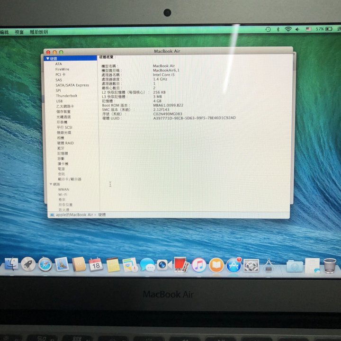Open iTunes music note icon
The height and width of the screenshot is (341, 341).
199,265
